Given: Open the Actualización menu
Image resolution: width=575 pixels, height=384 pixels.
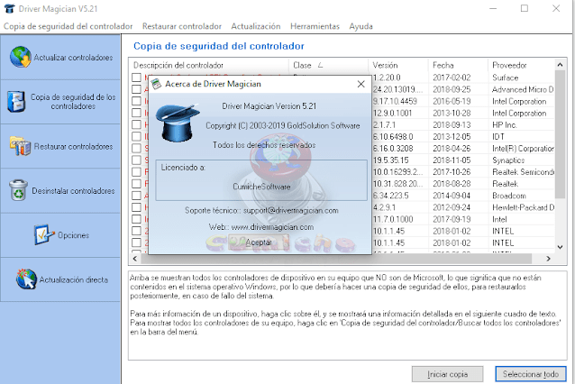Looking at the screenshot, I should [256, 26].
